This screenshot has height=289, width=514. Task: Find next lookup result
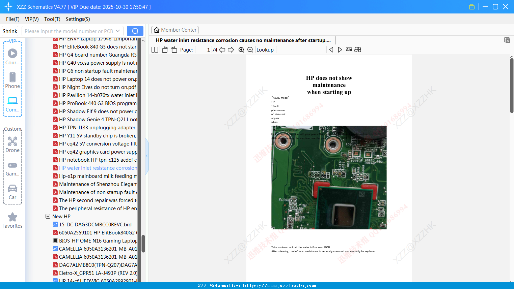tap(340, 50)
